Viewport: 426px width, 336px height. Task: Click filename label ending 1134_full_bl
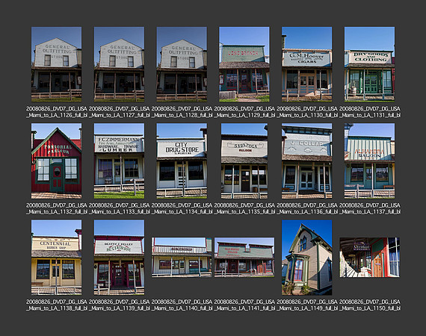pos(182,208)
